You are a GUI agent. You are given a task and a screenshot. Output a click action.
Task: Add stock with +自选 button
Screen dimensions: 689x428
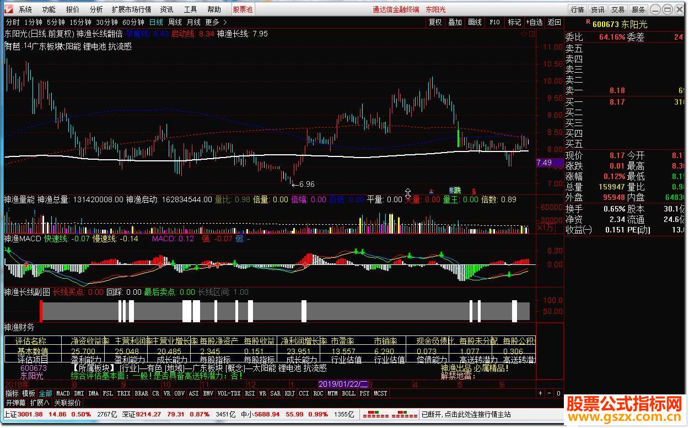(x=534, y=22)
